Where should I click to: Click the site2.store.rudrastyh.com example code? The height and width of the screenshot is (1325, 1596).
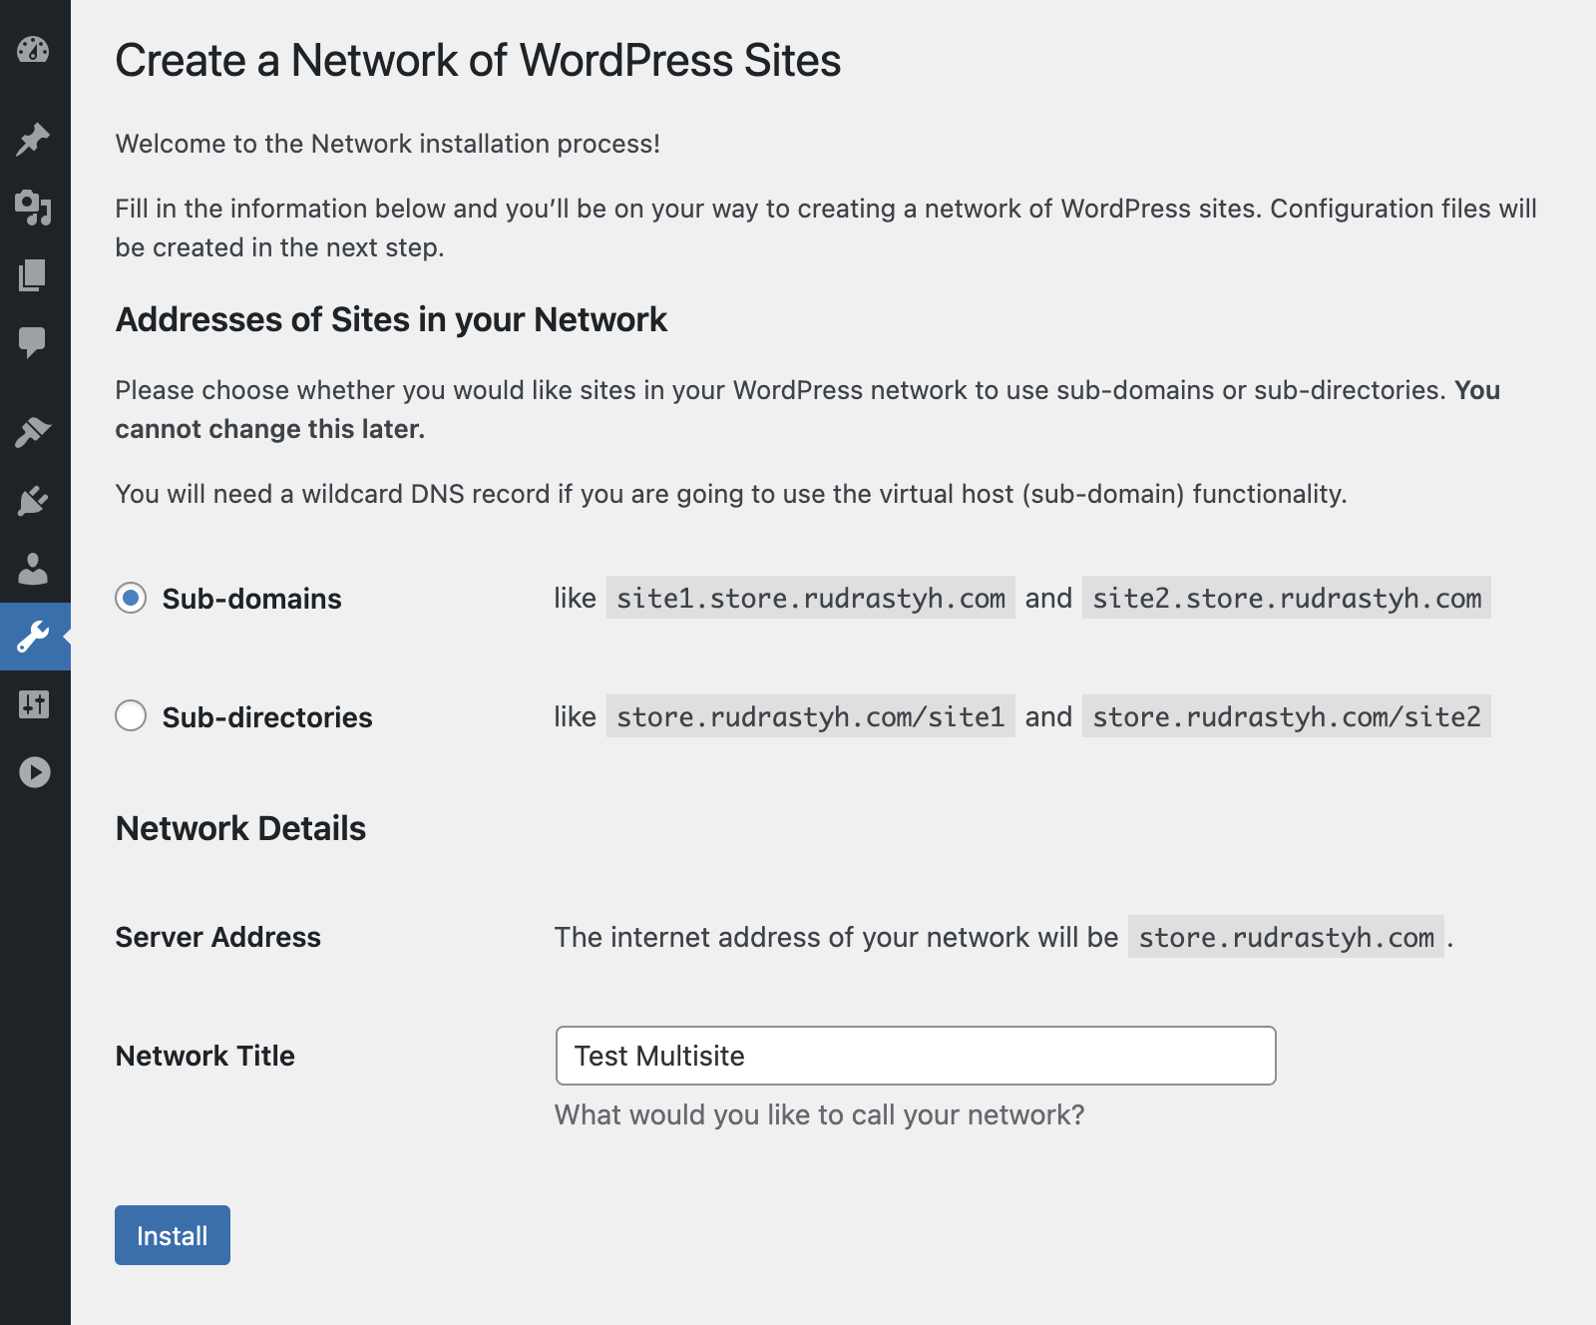tap(1287, 598)
